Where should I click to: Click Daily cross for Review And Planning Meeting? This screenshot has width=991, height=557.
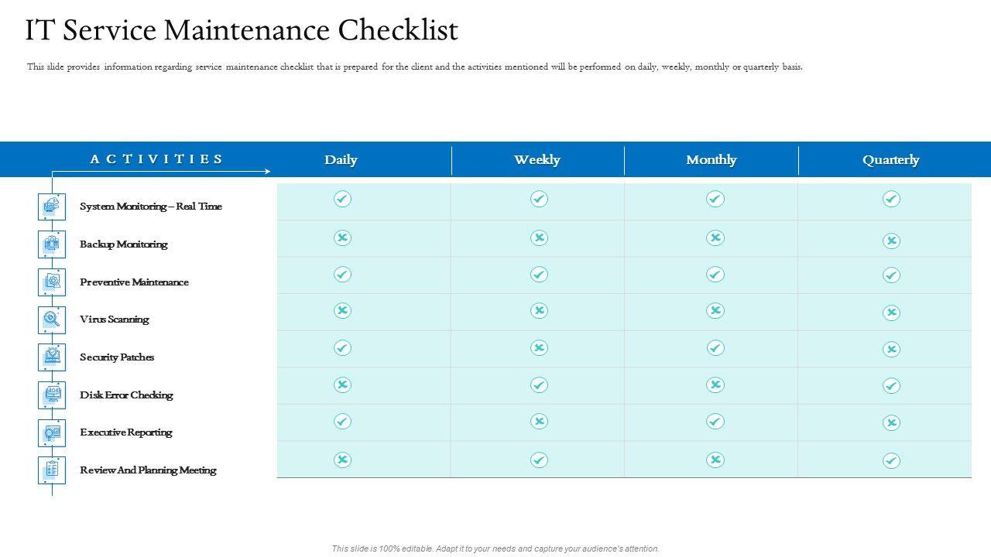pos(342,460)
